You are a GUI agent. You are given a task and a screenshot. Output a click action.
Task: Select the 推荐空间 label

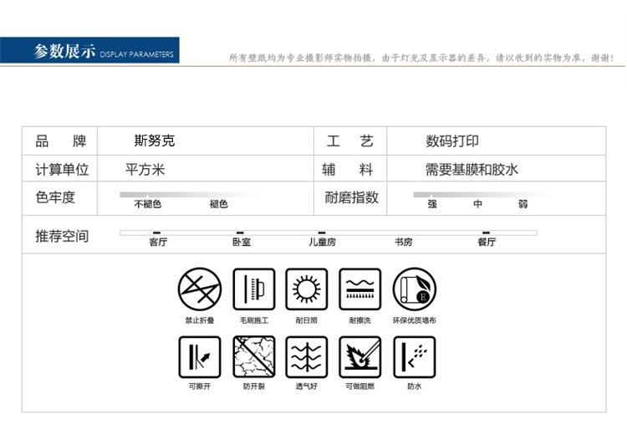(x=62, y=236)
